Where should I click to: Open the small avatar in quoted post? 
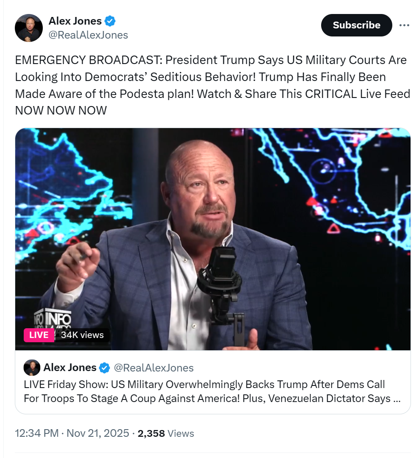click(32, 368)
